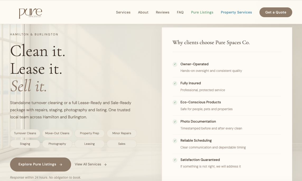Click 'Timestamped before and after every clean'
Image resolution: width=302 pixels, height=181 pixels.
coord(211,128)
